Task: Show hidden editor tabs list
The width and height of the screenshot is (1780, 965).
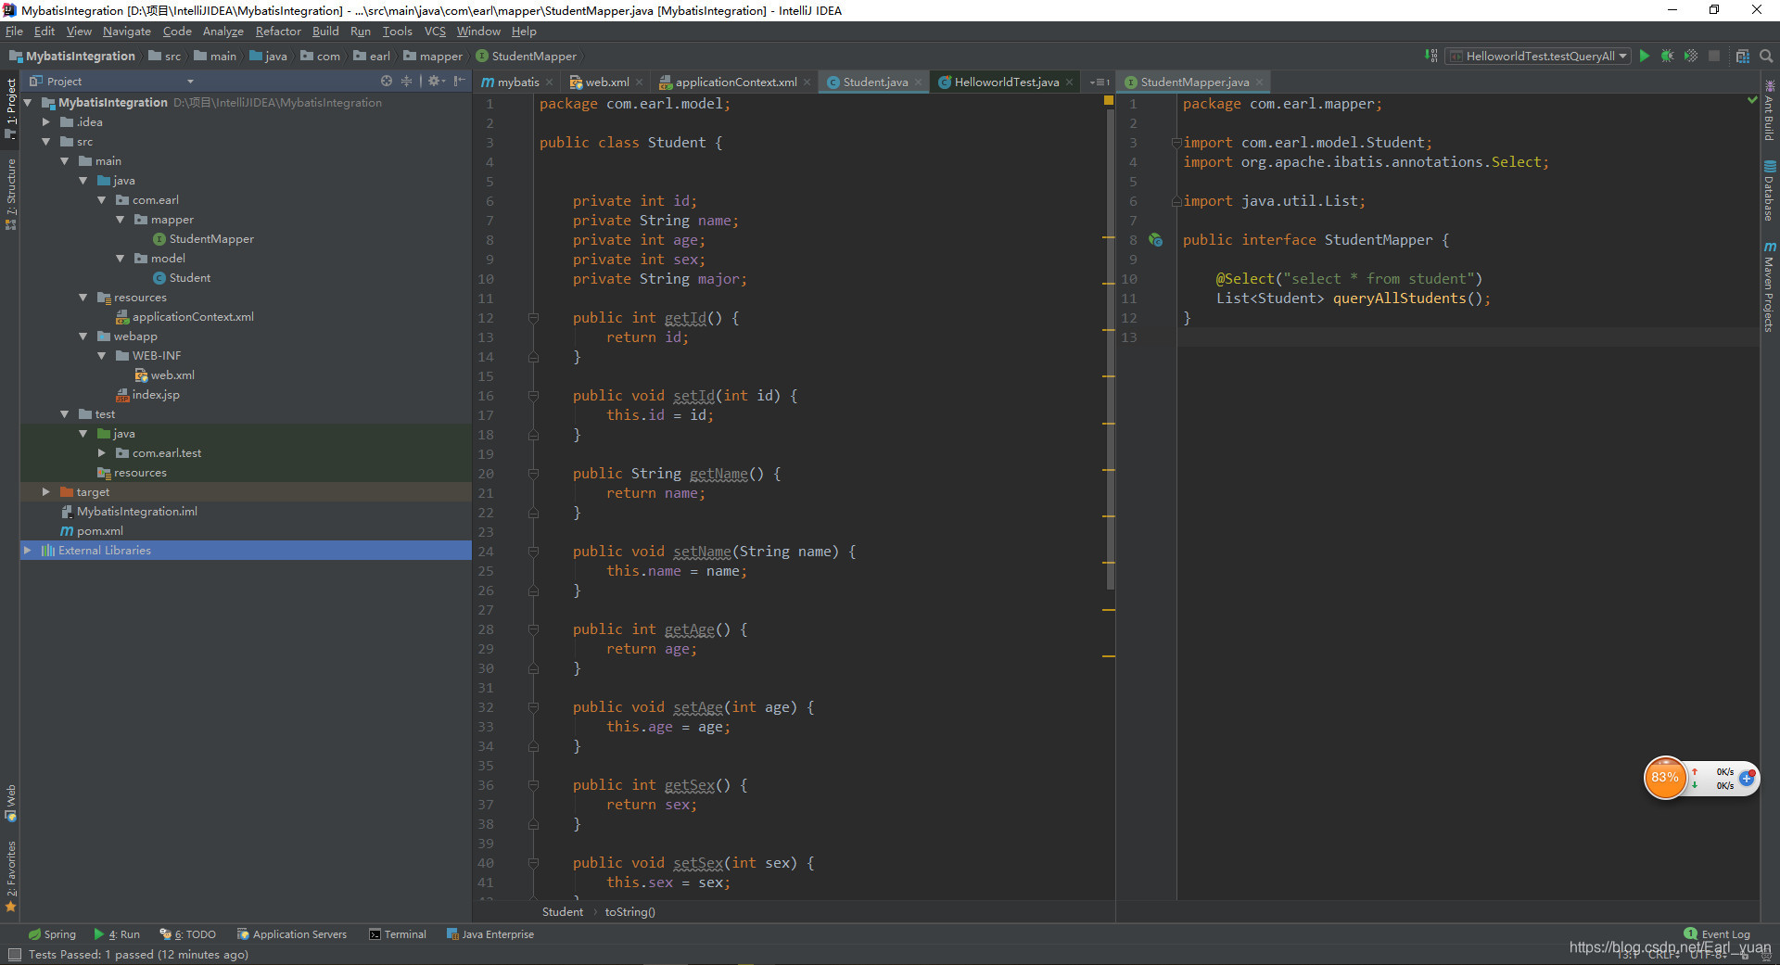Action: point(1100,83)
